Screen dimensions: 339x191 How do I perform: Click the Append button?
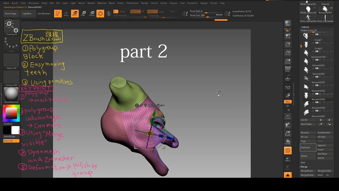point(325,145)
